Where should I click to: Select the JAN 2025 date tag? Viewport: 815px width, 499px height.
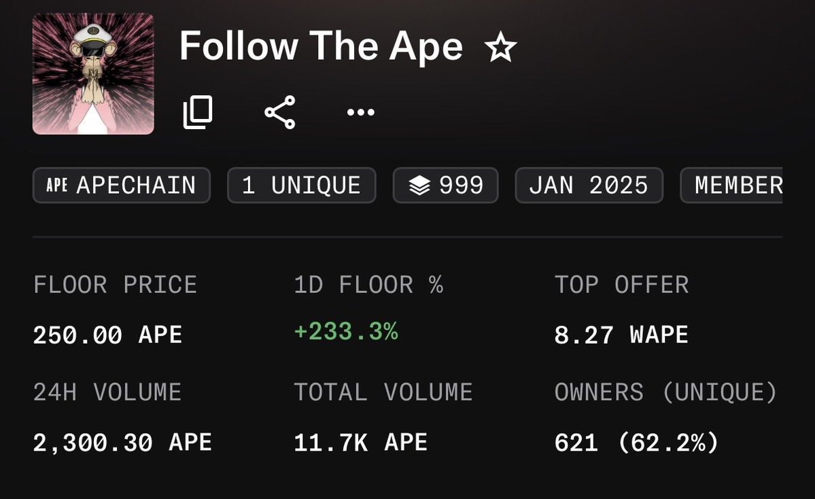(x=588, y=185)
